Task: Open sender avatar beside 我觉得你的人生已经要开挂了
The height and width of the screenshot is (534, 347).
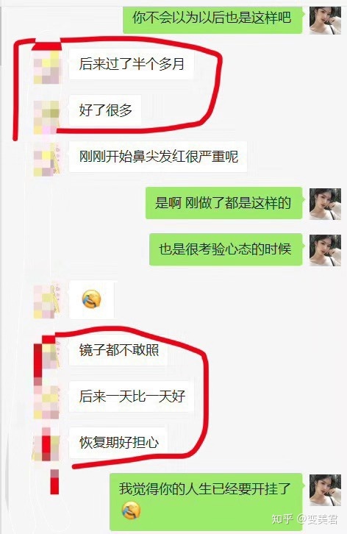Action: (x=325, y=490)
